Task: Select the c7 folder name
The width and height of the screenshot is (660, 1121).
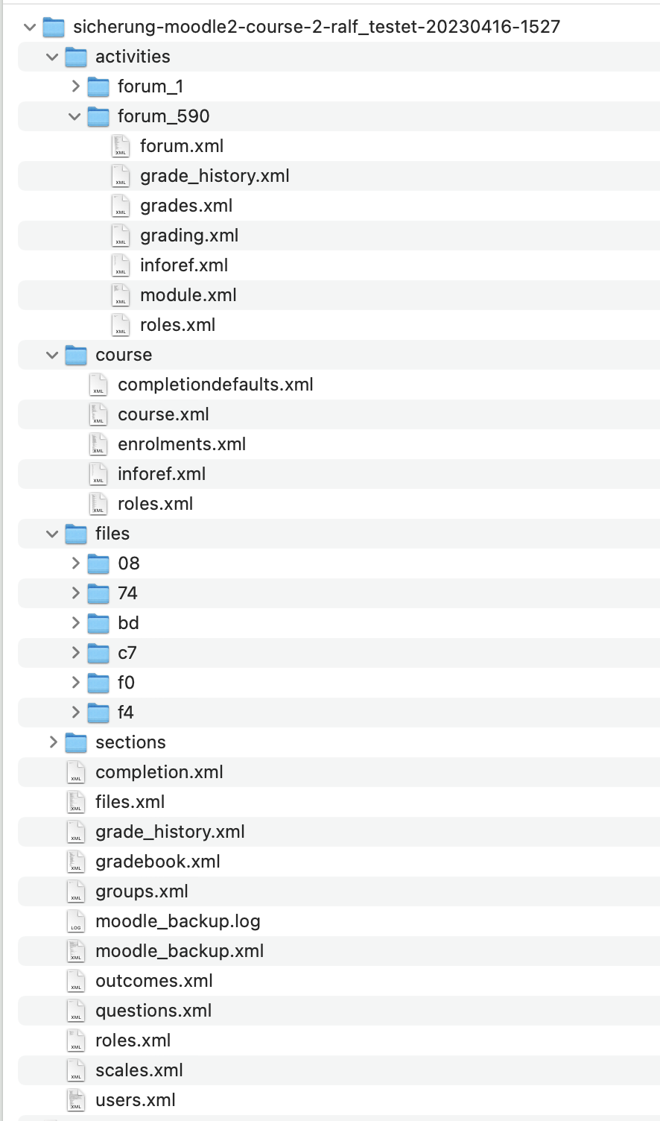Action: [x=127, y=653]
